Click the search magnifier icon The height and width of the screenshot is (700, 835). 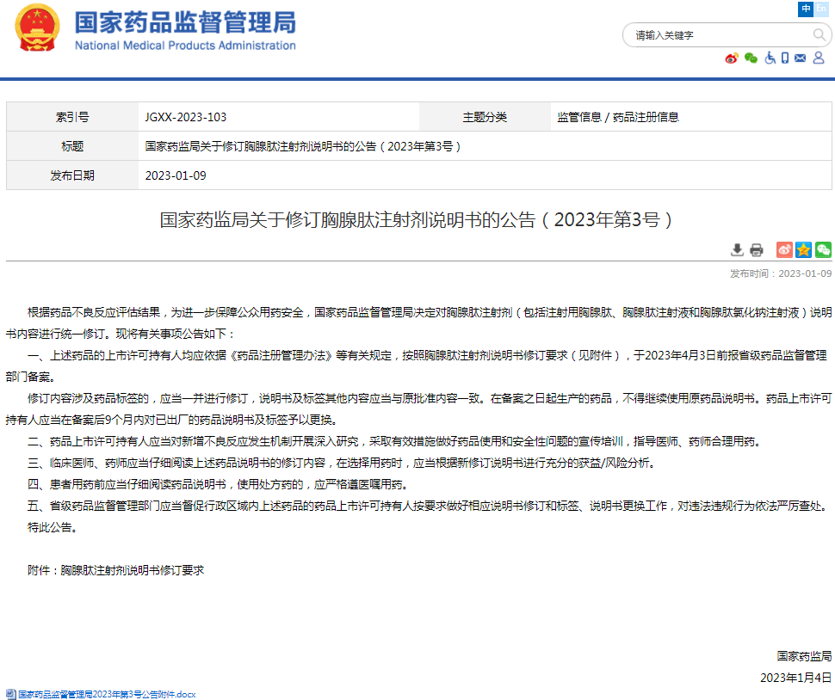pos(819,35)
